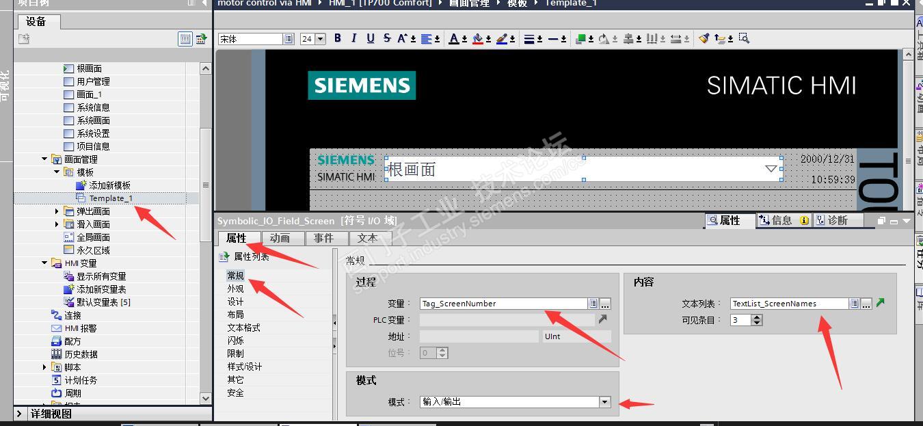
Task: Select Template_1 in project tree
Action: pos(111,198)
